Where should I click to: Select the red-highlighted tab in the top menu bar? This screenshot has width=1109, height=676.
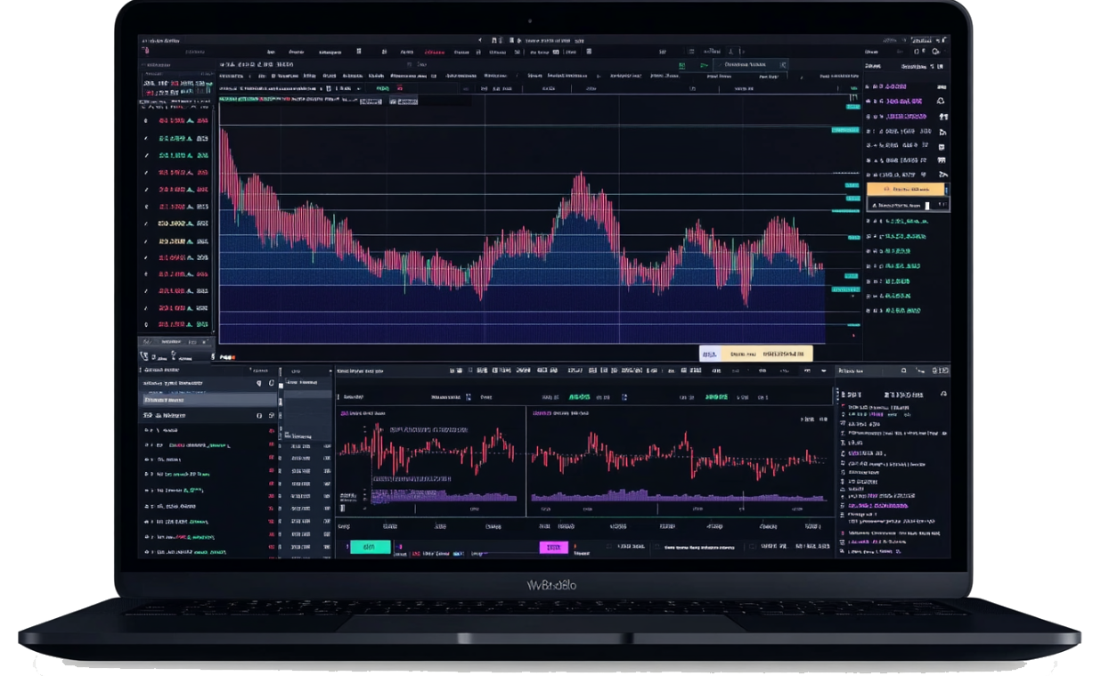435,53
